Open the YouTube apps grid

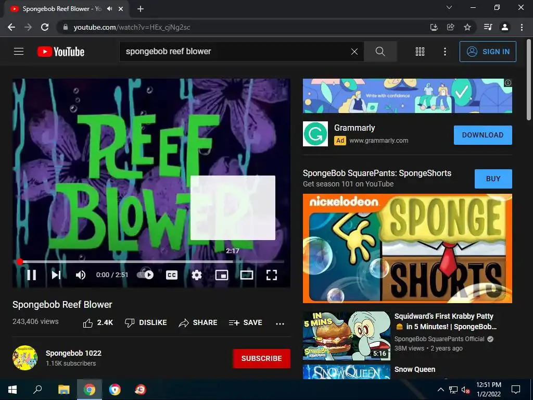click(420, 52)
